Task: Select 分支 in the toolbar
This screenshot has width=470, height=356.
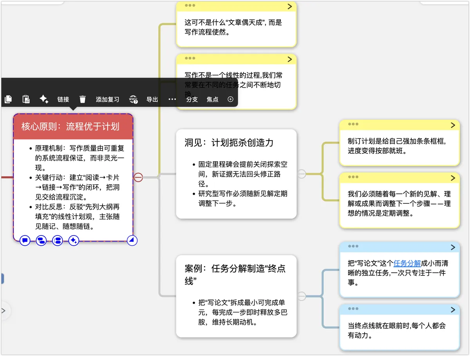Action: point(192,99)
